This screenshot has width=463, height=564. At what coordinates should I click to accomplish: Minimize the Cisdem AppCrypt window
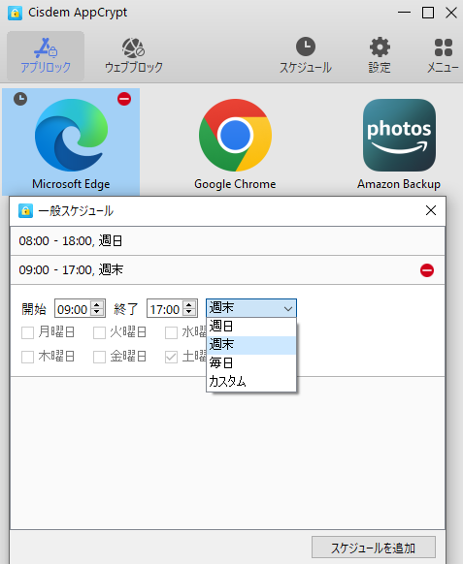[x=404, y=13]
